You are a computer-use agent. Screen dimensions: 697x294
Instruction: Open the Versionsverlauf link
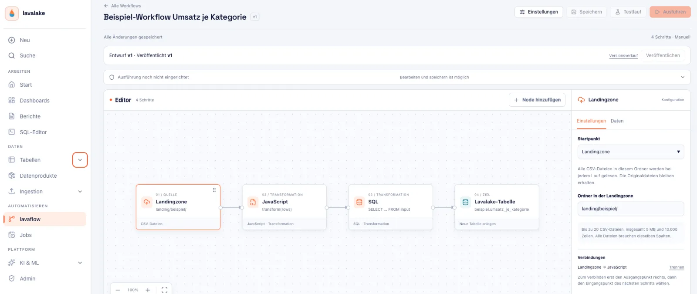[623, 56]
